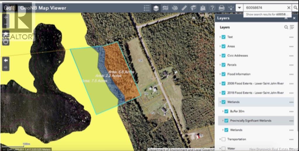Open search source dropdown arrow

(x=239, y=8)
